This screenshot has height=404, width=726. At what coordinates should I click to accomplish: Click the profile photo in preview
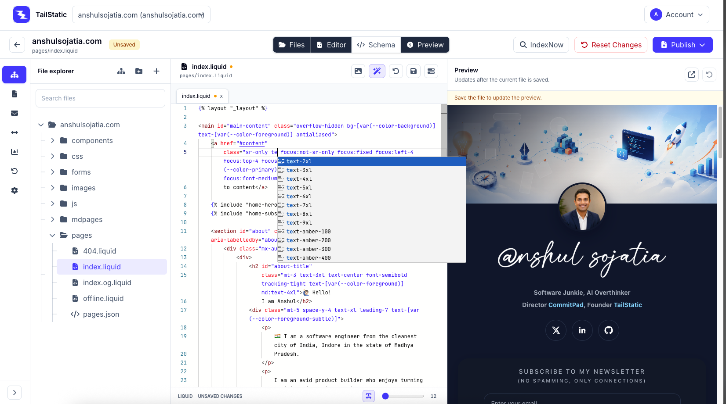coord(582,207)
